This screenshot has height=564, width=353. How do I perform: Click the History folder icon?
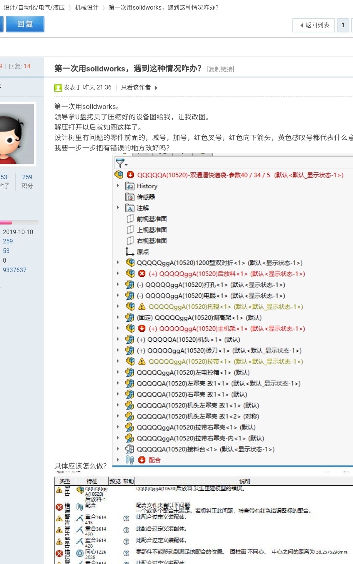(x=130, y=186)
